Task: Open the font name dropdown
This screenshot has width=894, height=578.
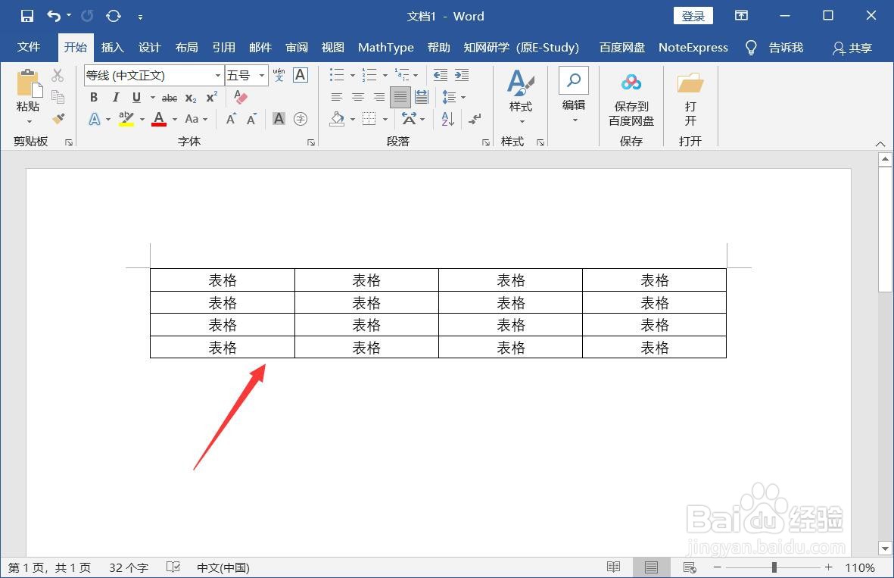Action: click(x=218, y=75)
